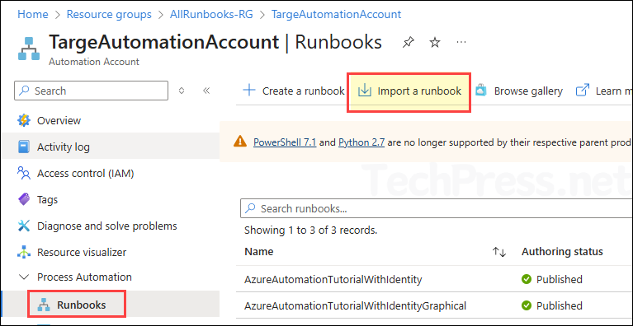Click the Browse gallery shopping bag icon
Screen dimensions: 633x326
[481, 91]
